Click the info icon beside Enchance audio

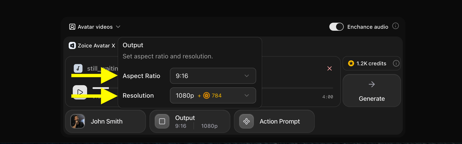pos(395,26)
